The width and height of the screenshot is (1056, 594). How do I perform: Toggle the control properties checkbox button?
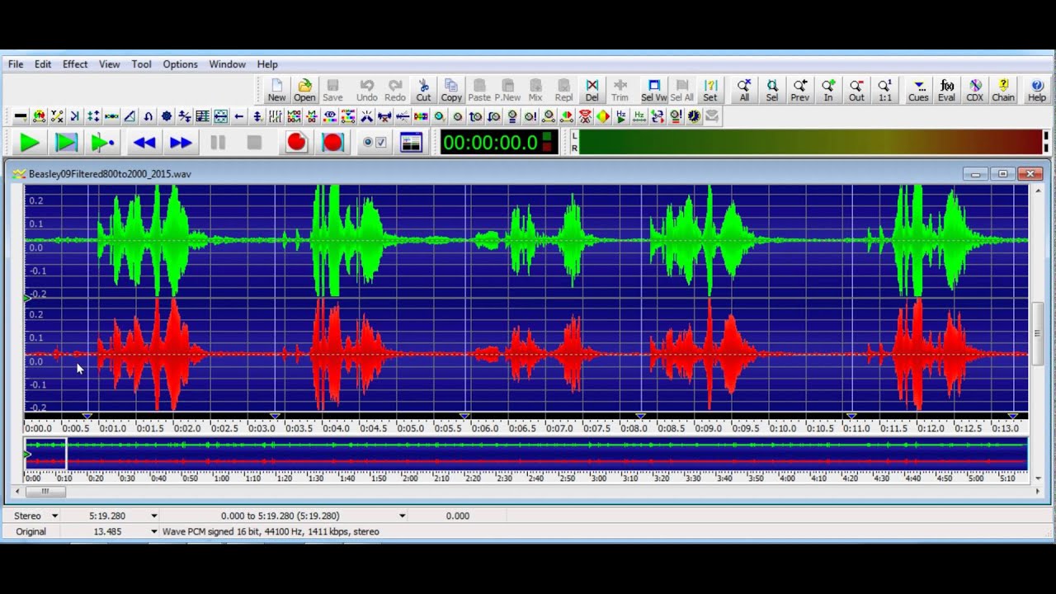(375, 143)
